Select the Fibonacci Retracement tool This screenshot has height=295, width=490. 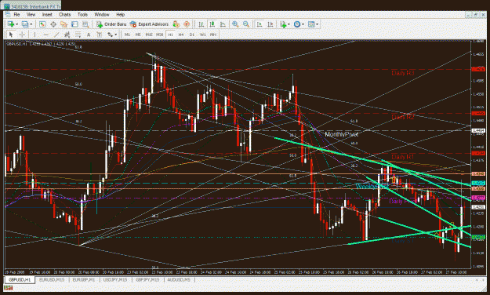pyautogui.click(x=78, y=35)
